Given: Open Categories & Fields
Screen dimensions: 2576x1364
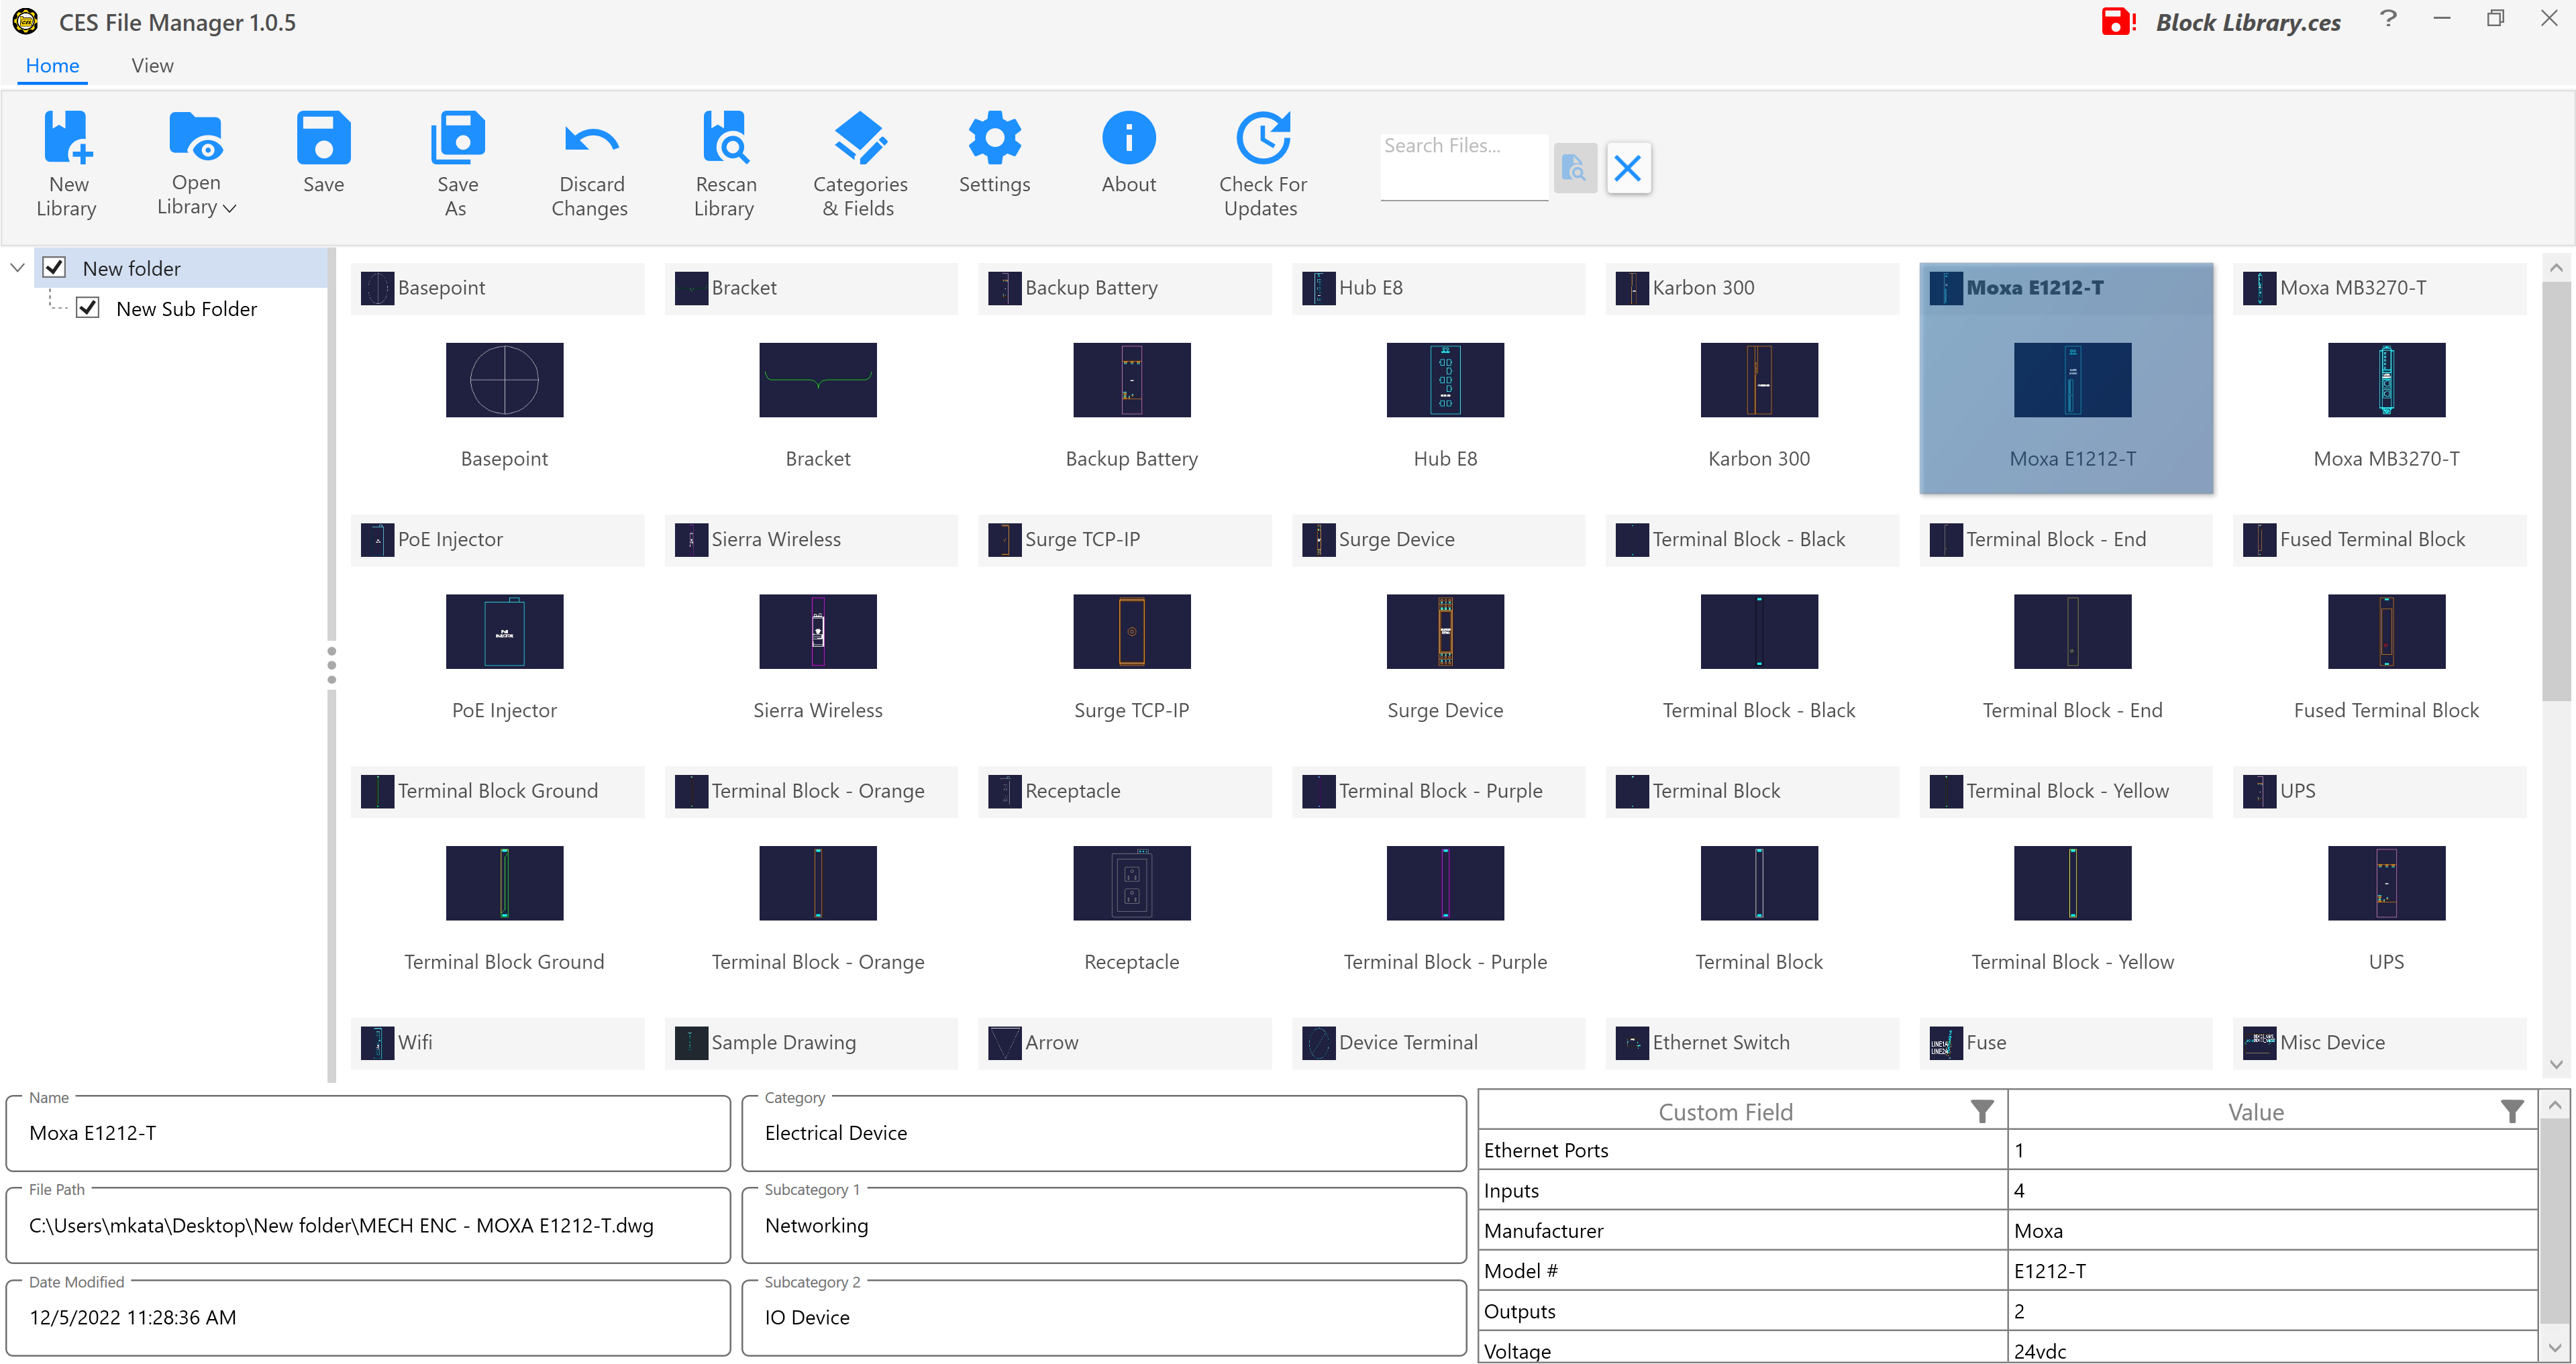Looking at the screenshot, I should point(859,138).
